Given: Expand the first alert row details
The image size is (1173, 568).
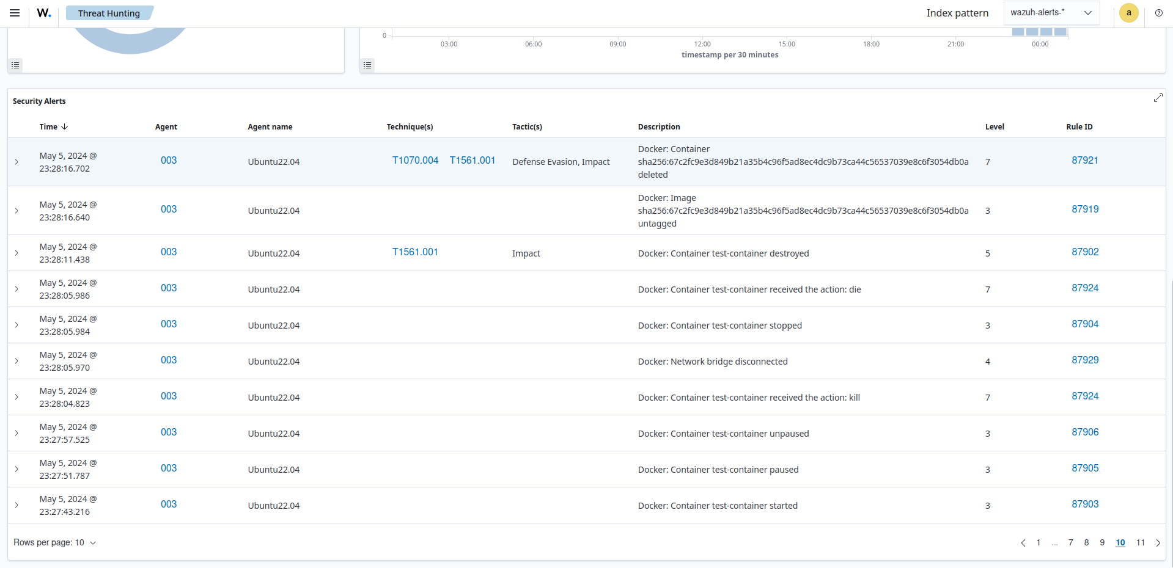Looking at the screenshot, I should [x=16, y=162].
